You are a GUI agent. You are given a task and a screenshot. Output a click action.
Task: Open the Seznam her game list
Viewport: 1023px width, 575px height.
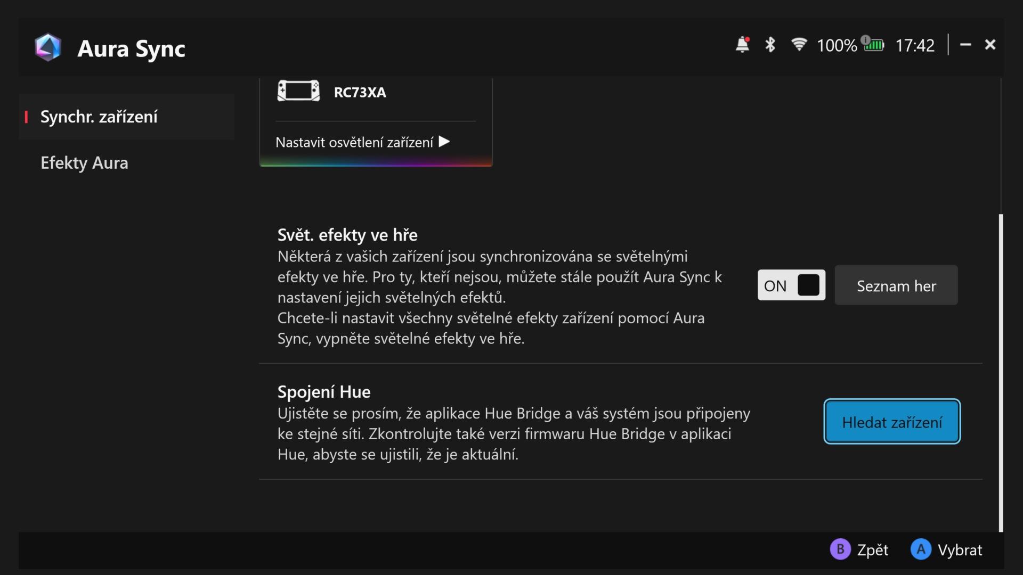(896, 285)
